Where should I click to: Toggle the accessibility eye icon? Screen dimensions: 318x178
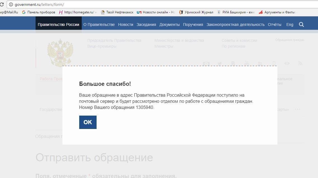(287, 64)
